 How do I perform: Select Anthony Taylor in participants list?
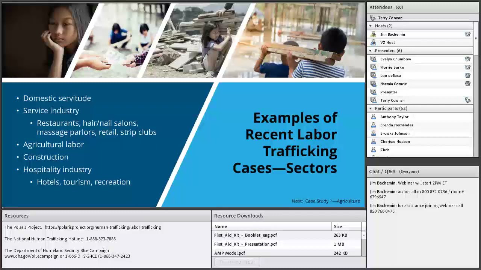tap(394, 117)
